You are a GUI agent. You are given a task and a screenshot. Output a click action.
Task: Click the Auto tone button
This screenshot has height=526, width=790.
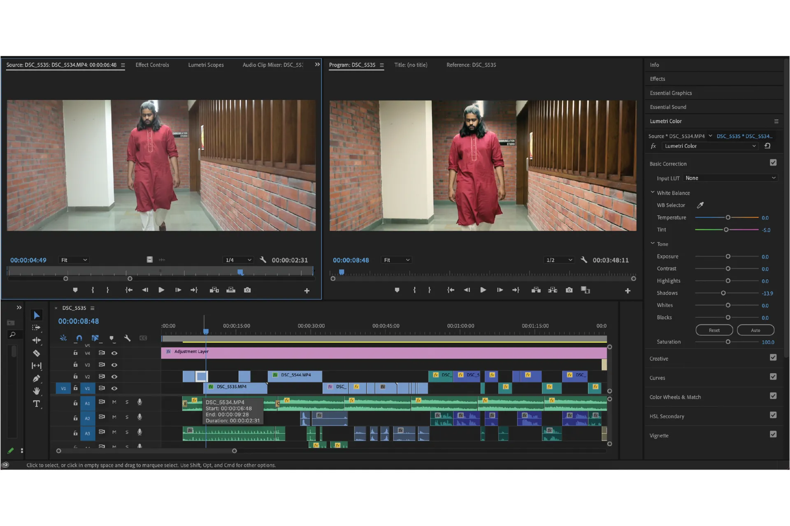click(x=755, y=330)
